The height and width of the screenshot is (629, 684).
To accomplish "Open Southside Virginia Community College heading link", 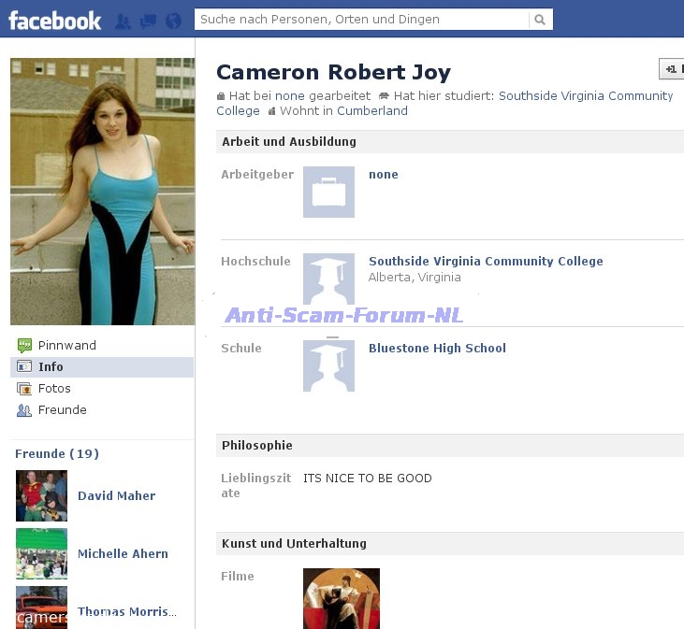I will point(486,262).
